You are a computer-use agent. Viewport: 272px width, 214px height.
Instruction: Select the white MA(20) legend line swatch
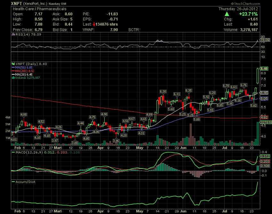click(13, 74)
